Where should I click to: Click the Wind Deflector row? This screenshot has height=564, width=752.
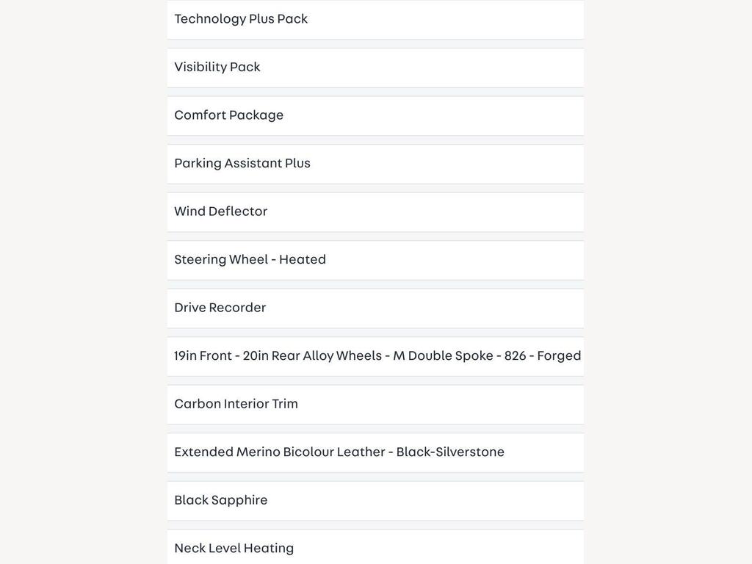[375, 212]
